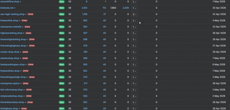Expand the caret next to seoexpress.website
Image resolution: width=230 pixels, height=110 pixels.
(22, 27)
